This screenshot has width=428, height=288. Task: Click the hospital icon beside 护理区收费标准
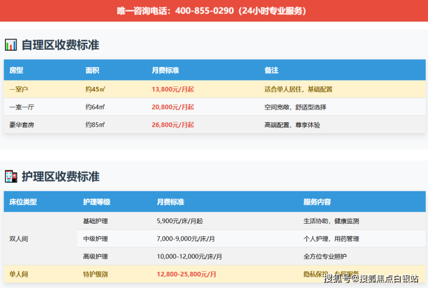pyautogui.click(x=11, y=176)
